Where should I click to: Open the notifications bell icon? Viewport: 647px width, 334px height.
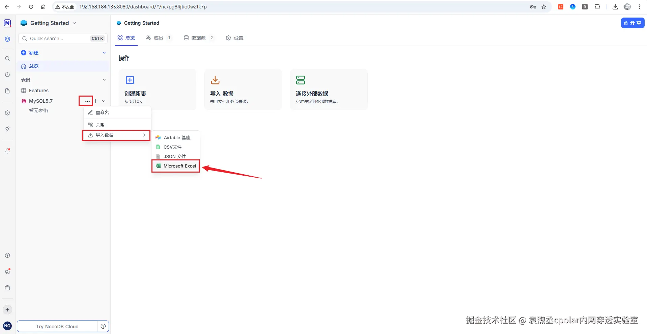(7, 151)
